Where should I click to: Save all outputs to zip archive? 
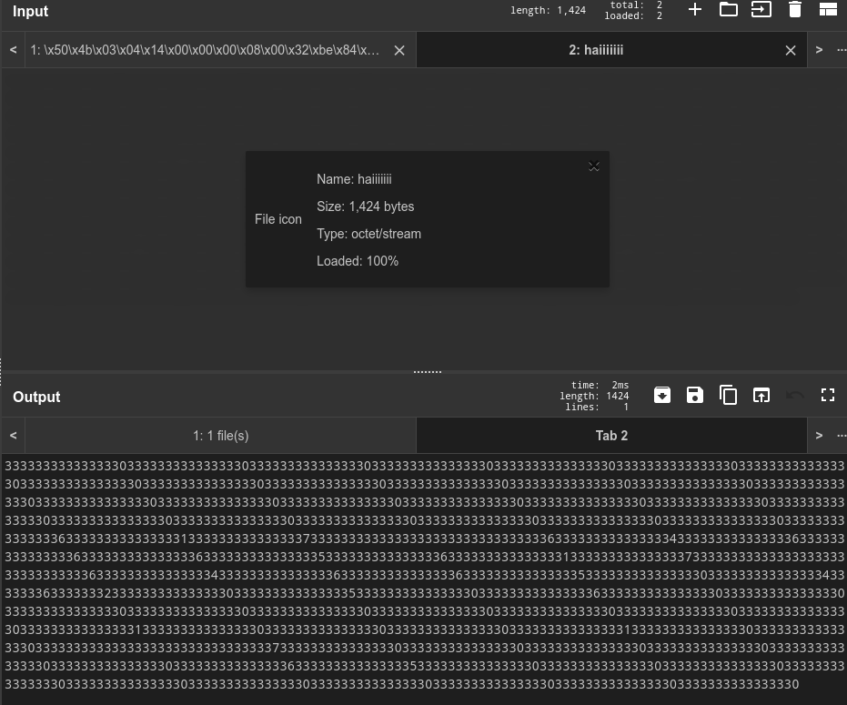pos(662,395)
